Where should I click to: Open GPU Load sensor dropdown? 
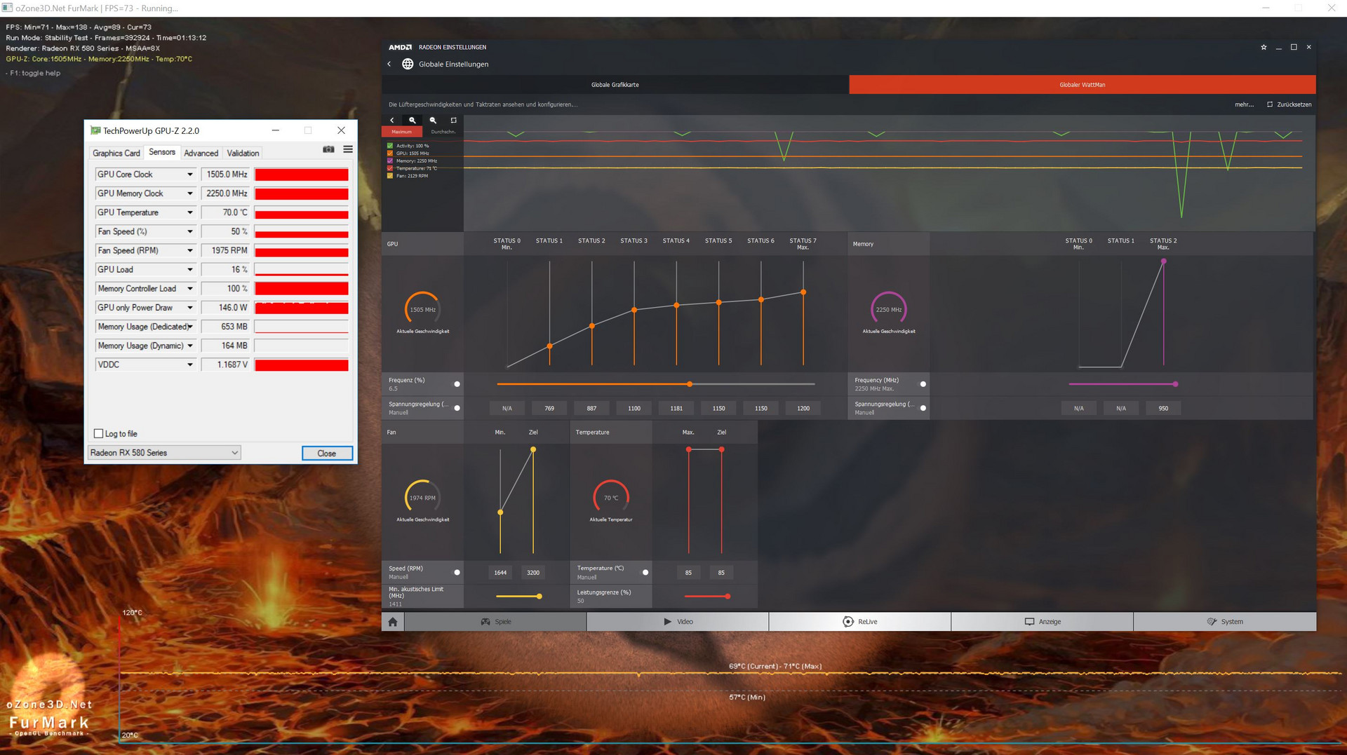point(189,270)
